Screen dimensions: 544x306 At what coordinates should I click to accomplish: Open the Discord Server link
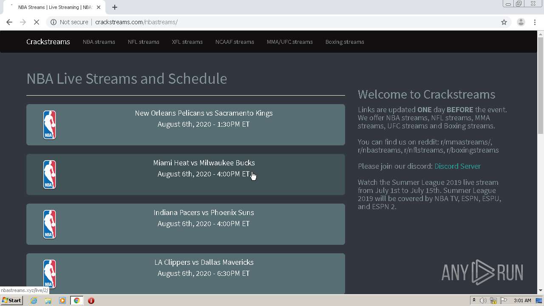point(457,166)
